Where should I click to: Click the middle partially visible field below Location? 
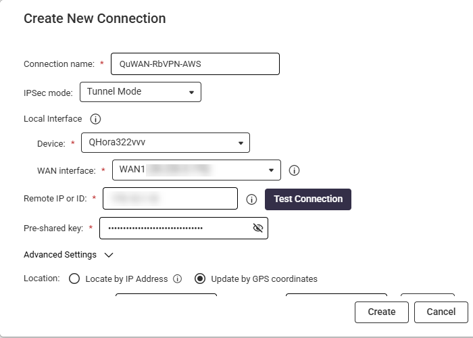click(337, 296)
